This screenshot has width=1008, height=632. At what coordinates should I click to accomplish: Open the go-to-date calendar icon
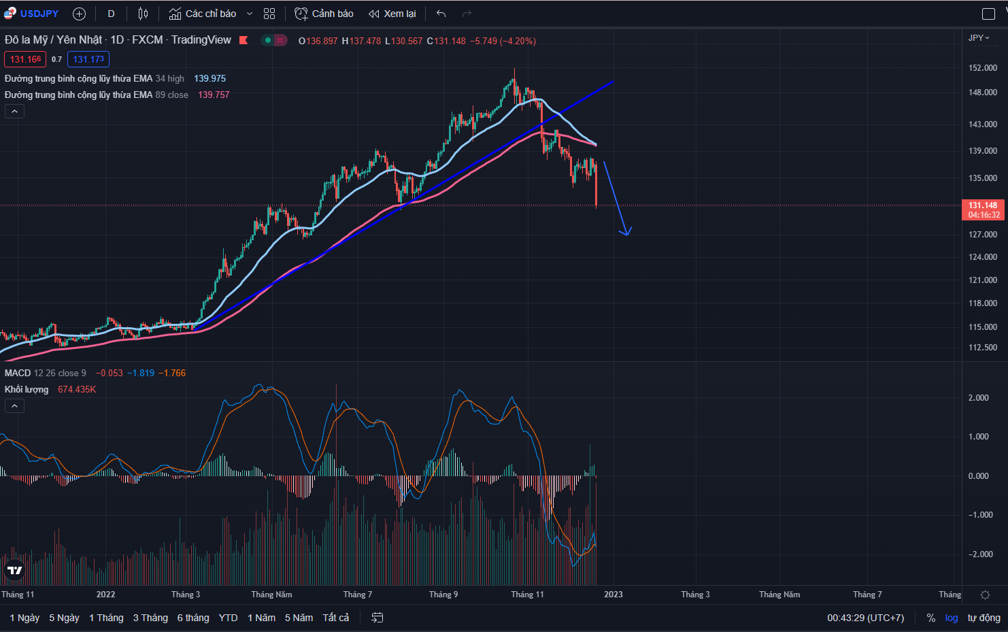click(377, 618)
